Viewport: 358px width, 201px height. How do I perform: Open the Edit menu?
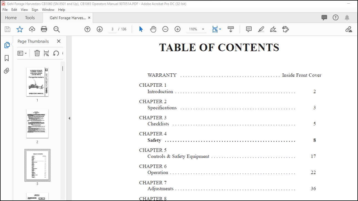[14, 9]
